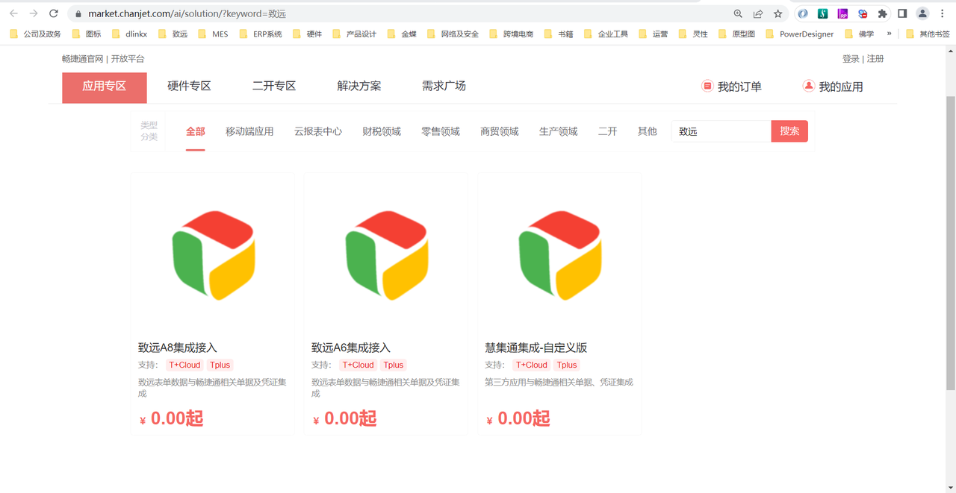Open 致远A6集成接入 product logo
956x493 pixels.
386,255
